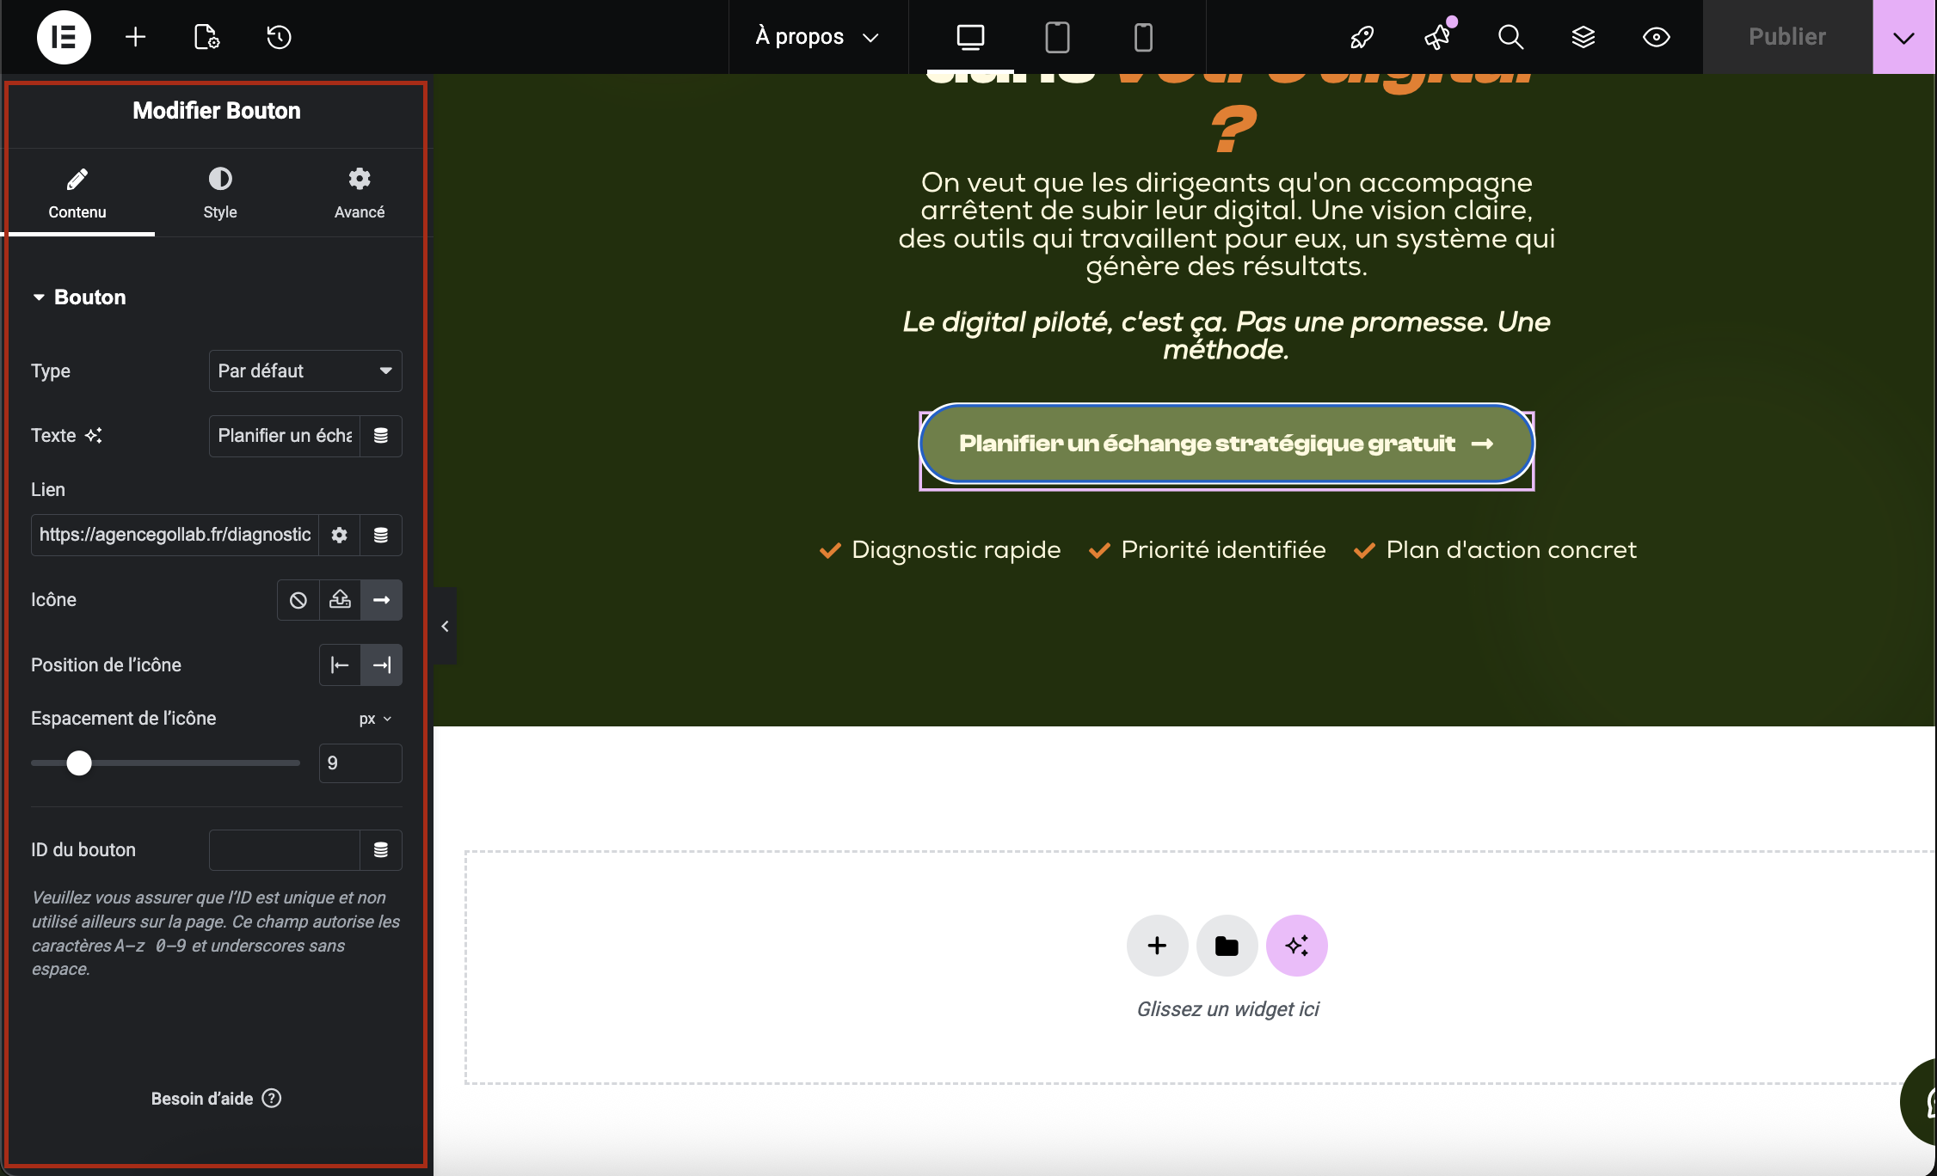
Task: Edit the Lien URL input field
Action: pos(175,535)
